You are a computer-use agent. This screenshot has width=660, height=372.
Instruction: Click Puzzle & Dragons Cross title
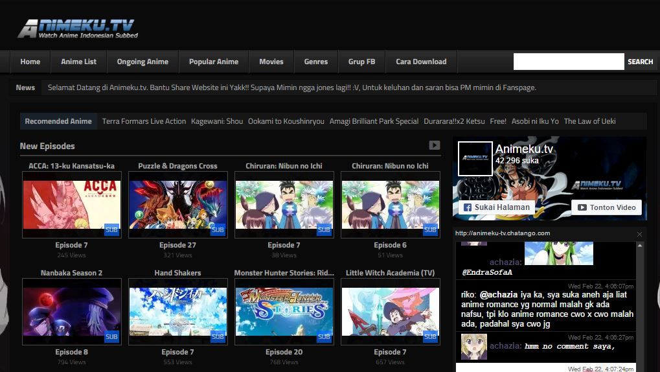(x=177, y=166)
